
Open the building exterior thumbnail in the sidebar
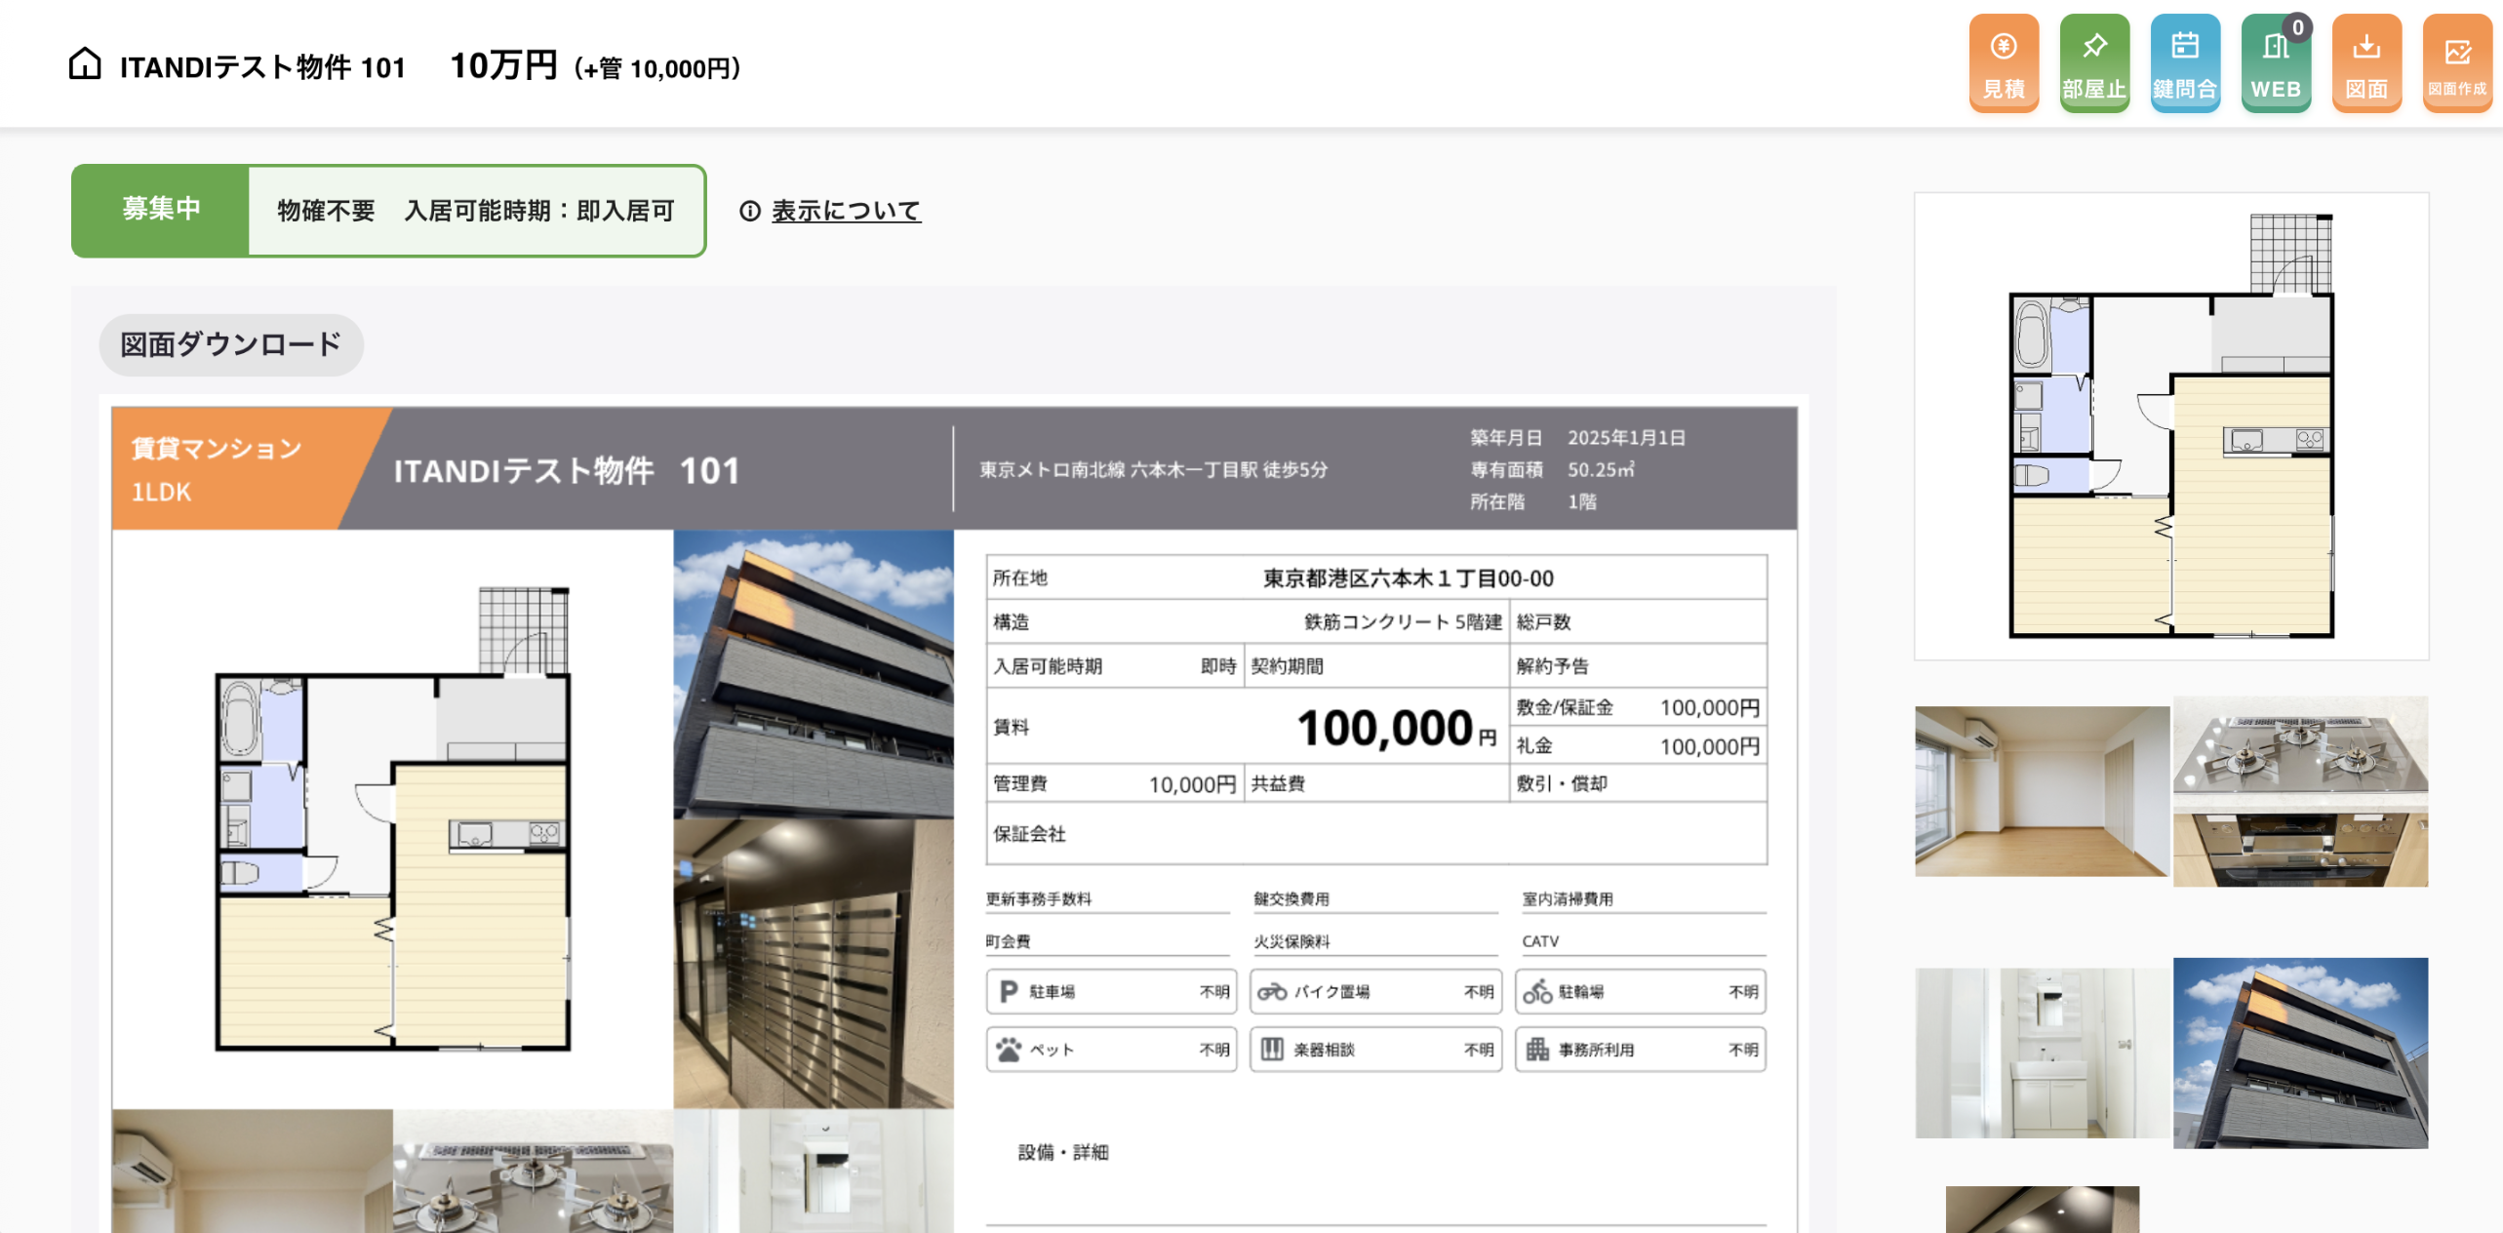point(2300,1053)
